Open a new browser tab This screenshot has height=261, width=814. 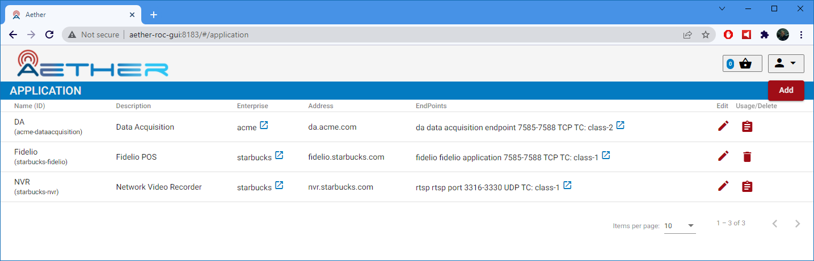coord(153,15)
